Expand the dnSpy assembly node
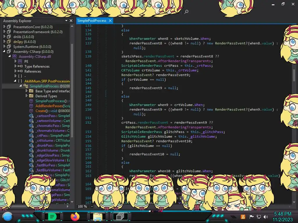The image size is (298, 223). pos(4,42)
